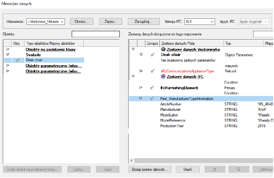Expand Obiekty na podstawie klasy group
Viewport: 274px width, 178px height.
8,49
